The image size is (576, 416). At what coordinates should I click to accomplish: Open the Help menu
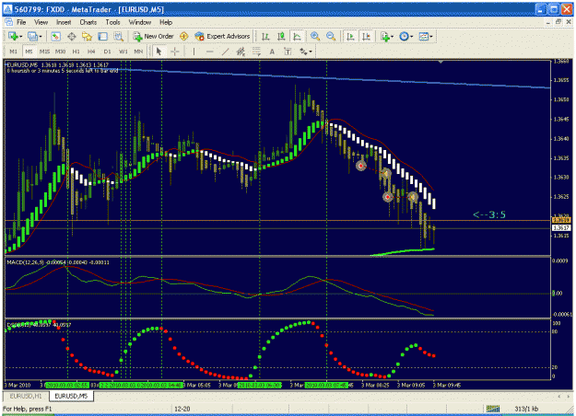click(166, 22)
